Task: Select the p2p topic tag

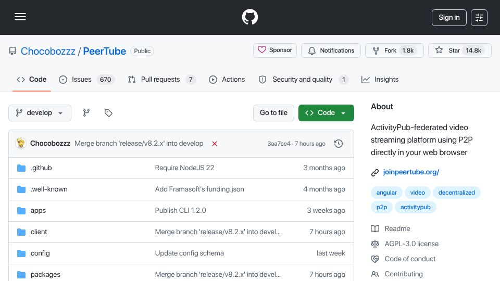Action: 382,207
